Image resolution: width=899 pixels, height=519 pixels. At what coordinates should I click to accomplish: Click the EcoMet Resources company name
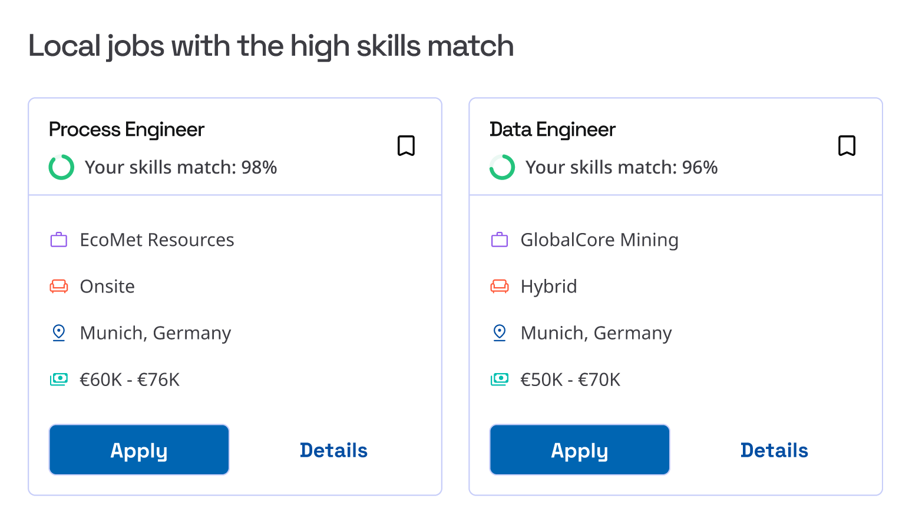coord(157,240)
